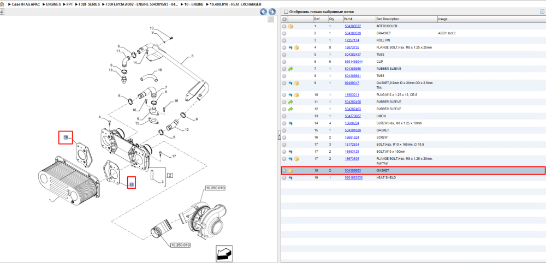Click the blue arrow icon on HEAT SHIELD row
Image resolution: width=546 pixels, height=263 pixels.
pyautogui.click(x=290, y=178)
